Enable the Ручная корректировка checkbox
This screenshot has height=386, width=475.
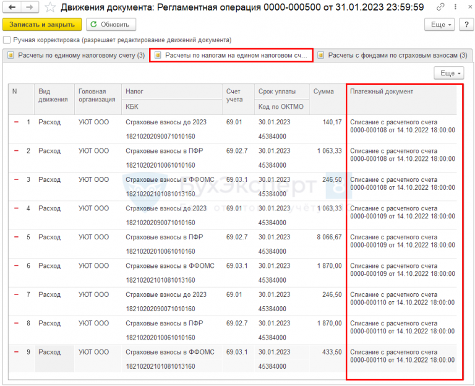coord(7,40)
